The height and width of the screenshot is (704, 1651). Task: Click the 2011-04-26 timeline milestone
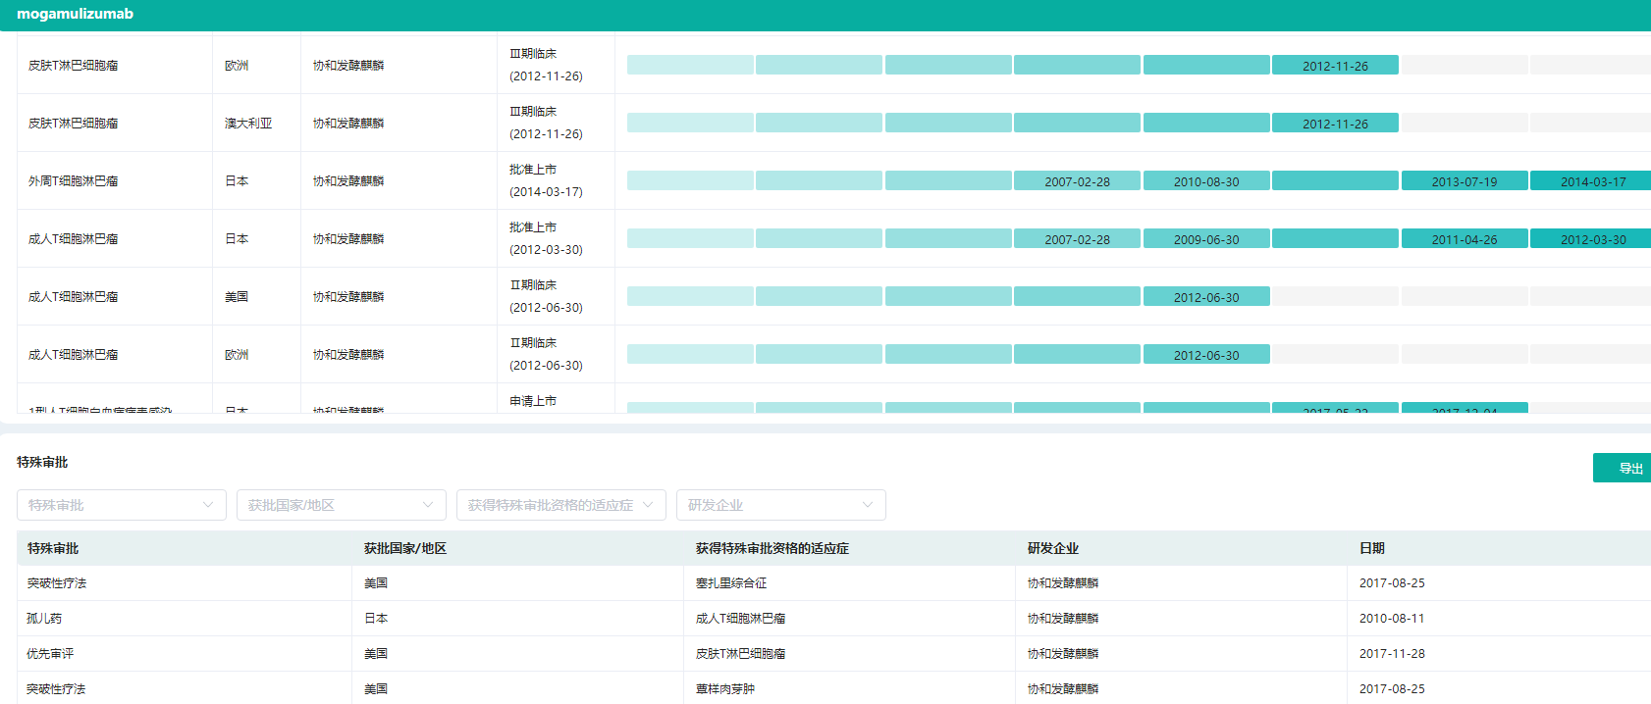(1464, 239)
